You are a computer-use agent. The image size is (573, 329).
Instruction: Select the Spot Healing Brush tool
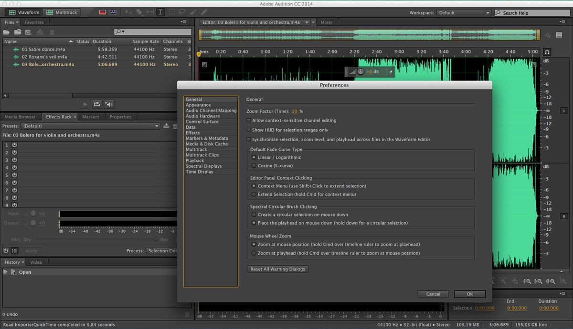[204, 12]
